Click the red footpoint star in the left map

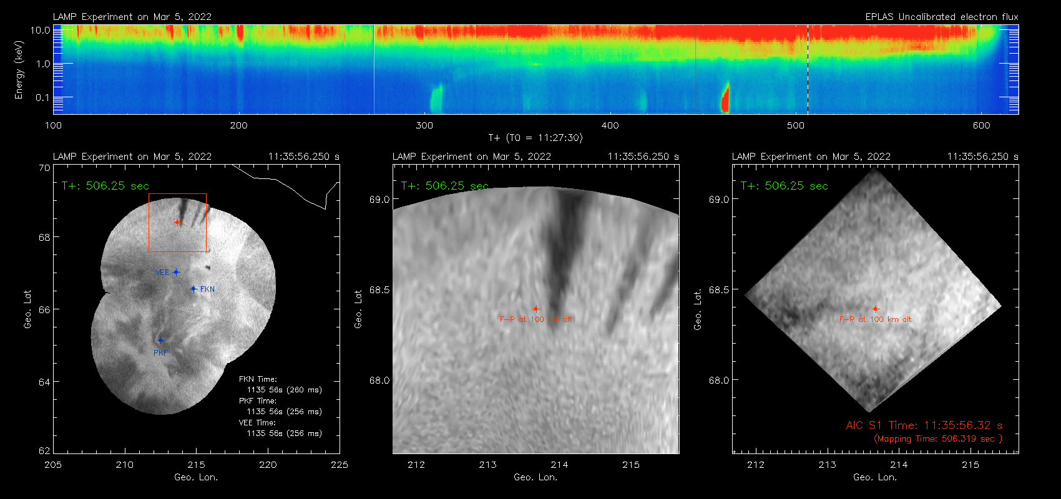(177, 222)
